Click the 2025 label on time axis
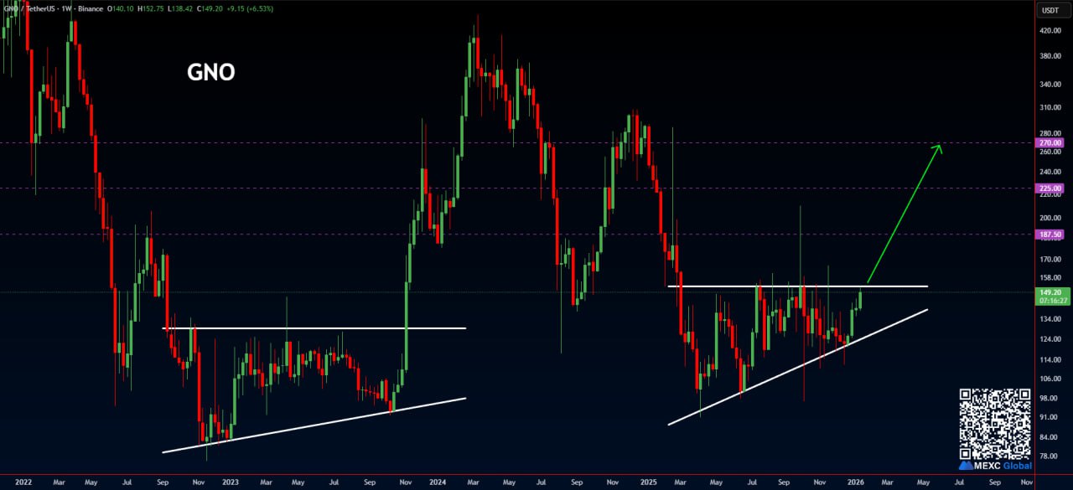 tap(646, 483)
